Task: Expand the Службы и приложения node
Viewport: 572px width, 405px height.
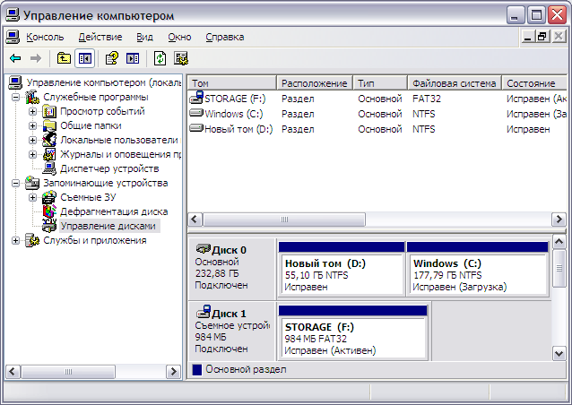Action: (x=15, y=240)
